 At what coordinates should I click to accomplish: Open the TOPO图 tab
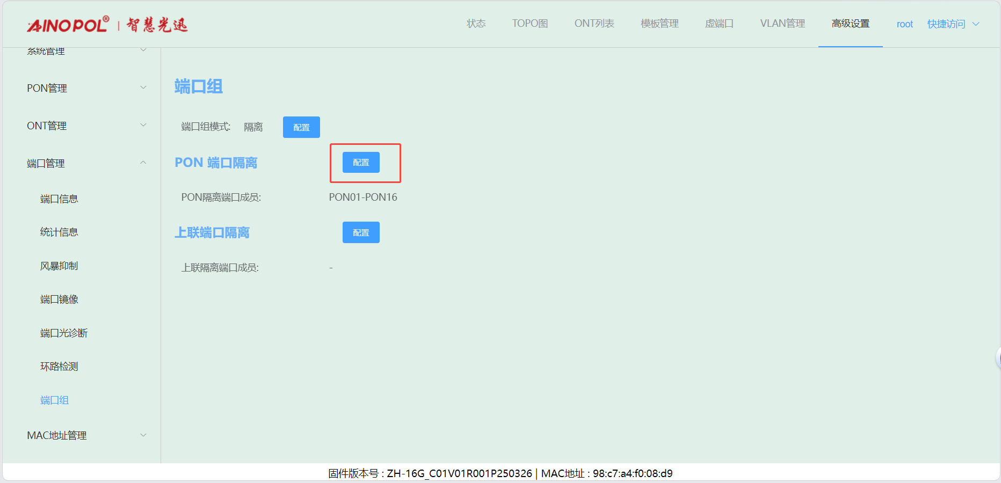[x=529, y=24]
